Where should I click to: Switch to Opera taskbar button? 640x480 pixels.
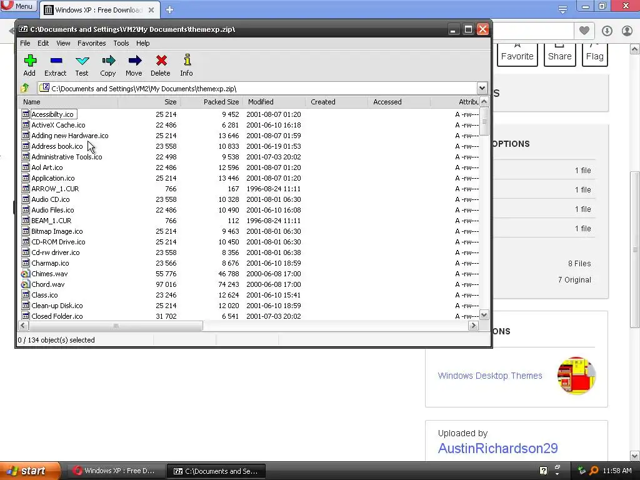tap(116, 471)
